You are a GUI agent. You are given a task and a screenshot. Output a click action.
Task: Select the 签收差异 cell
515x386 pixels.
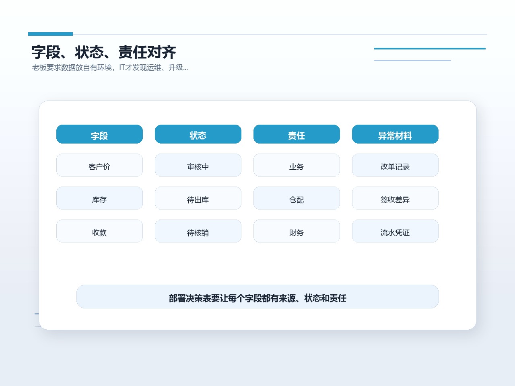click(x=395, y=198)
